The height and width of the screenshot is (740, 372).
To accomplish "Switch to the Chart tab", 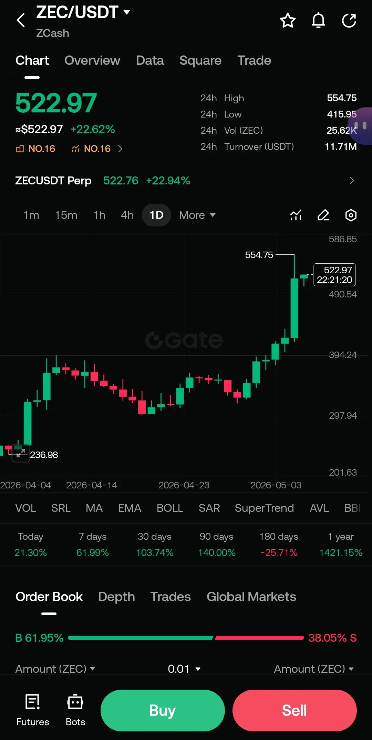I will [32, 60].
